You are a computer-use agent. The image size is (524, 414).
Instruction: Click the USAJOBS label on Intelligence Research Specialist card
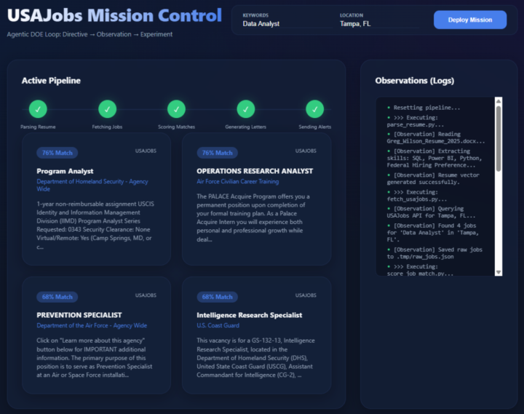tap(306, 295)
